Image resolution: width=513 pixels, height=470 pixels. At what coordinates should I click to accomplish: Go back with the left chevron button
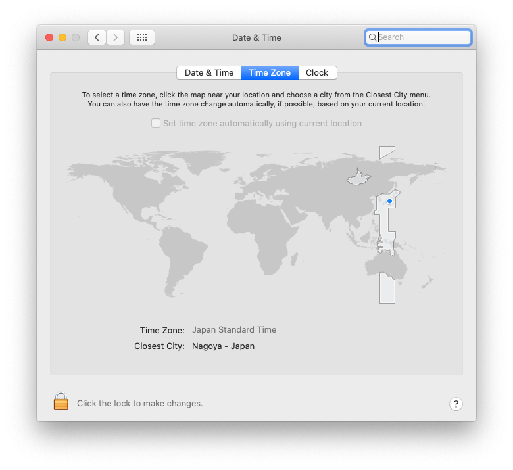click(97, 37)
